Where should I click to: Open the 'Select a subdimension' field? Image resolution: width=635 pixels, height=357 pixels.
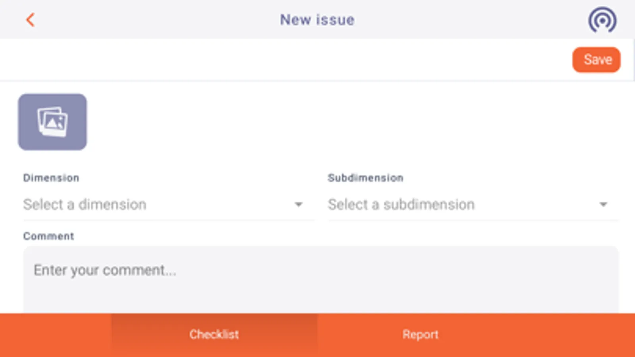click(473, 205)
